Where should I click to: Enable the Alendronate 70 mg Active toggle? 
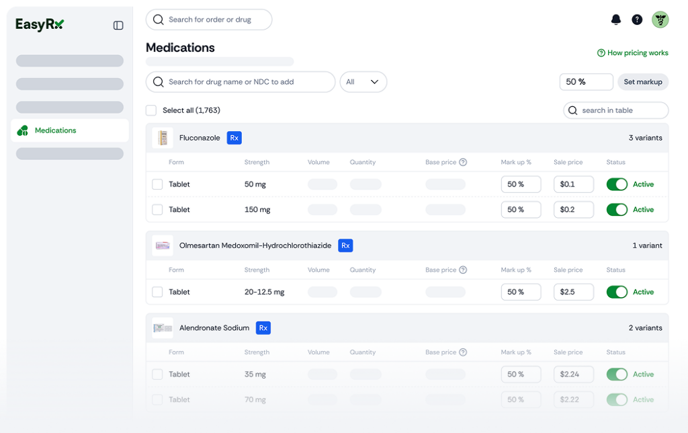point(617,399)
